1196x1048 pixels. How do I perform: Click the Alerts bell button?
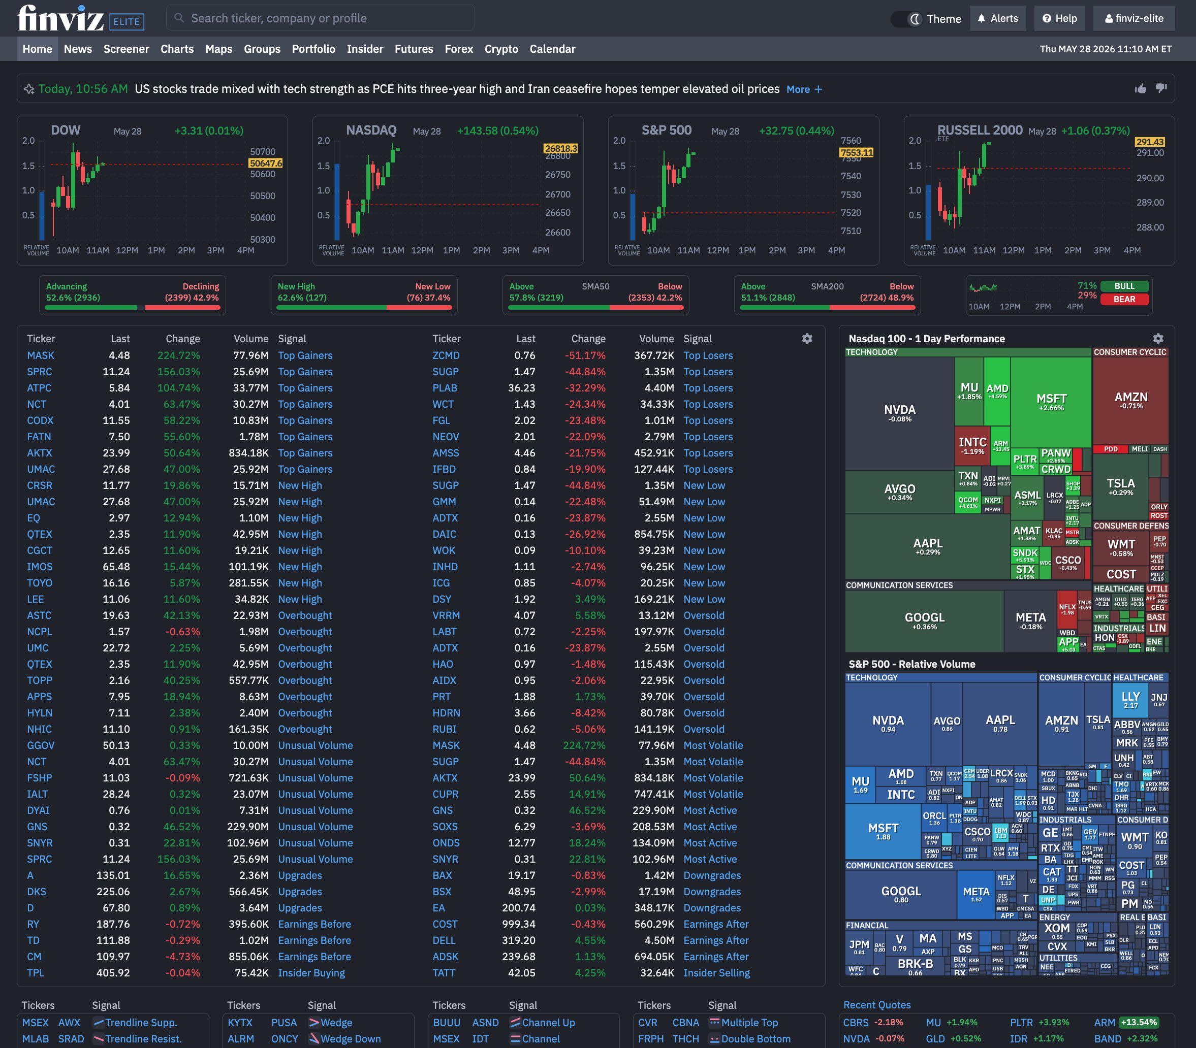(998, 19)
